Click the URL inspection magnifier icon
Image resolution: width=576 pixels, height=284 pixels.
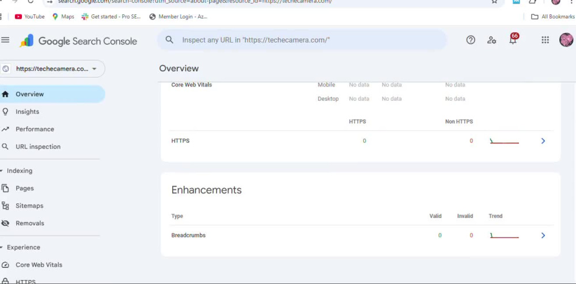tap(5, 146)
